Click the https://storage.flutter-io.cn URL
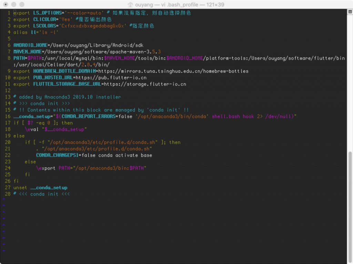The image size is (353, 264). (145, 84)
